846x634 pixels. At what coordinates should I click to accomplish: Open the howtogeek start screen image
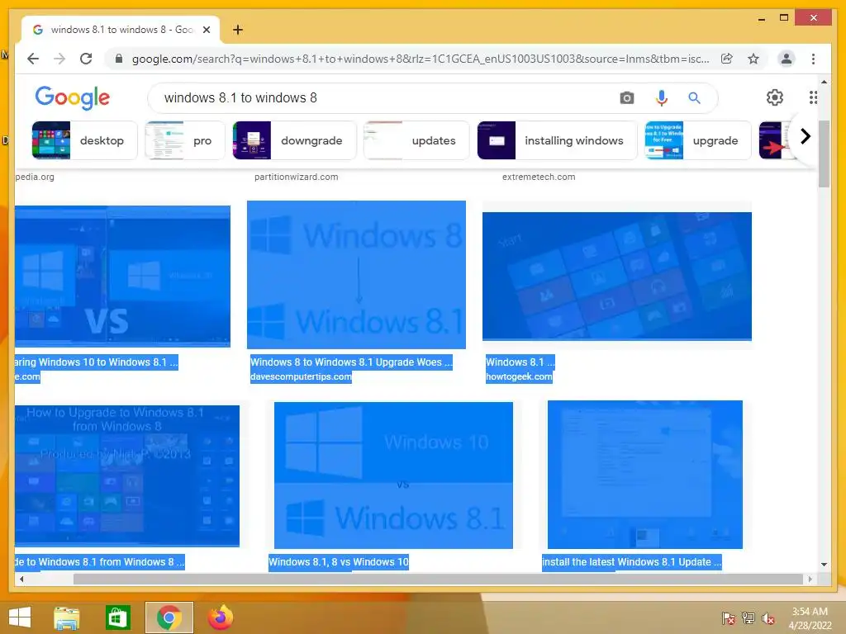[x=616, y=276]
